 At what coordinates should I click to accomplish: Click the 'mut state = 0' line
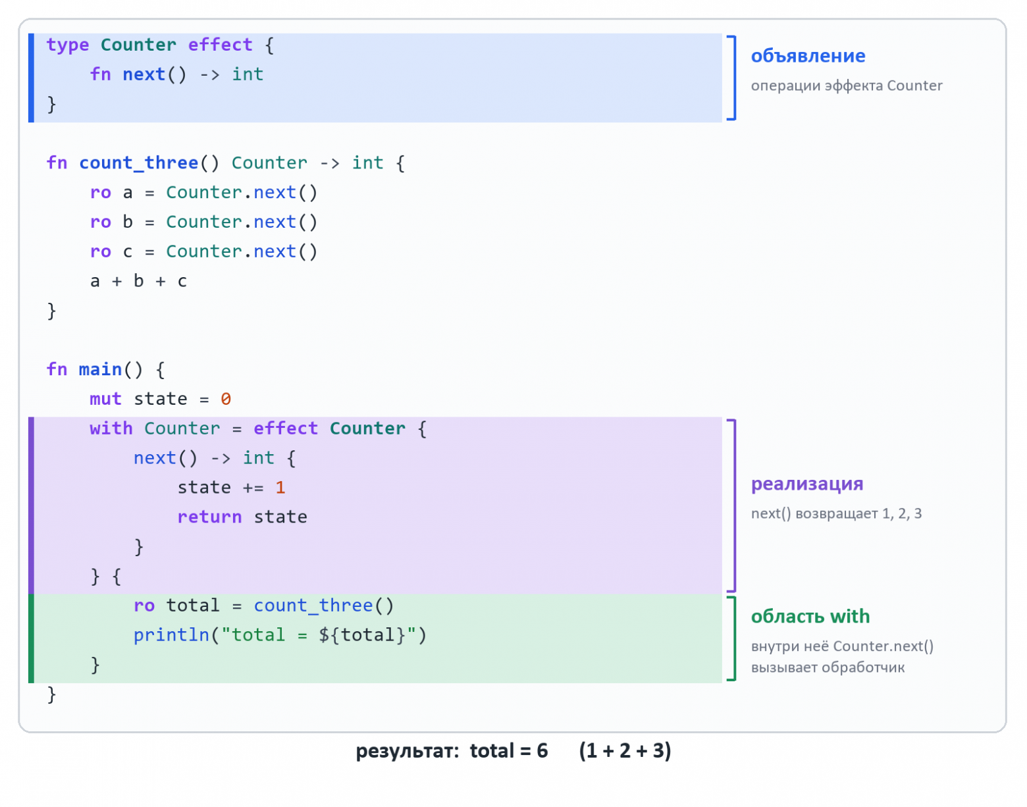161,399
